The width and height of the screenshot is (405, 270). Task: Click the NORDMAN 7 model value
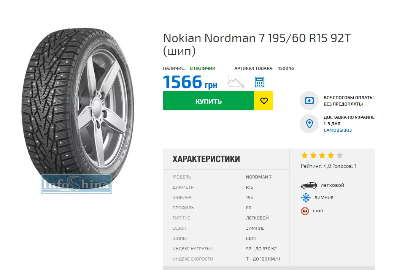click(259, 177)
